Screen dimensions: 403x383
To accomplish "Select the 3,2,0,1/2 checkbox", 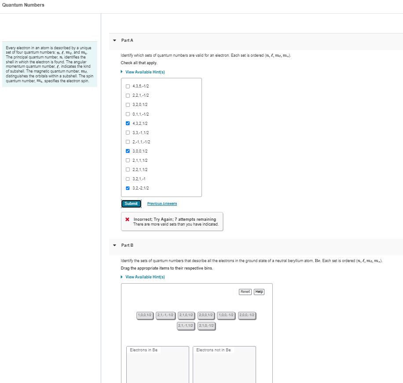I will coord(128,105).
